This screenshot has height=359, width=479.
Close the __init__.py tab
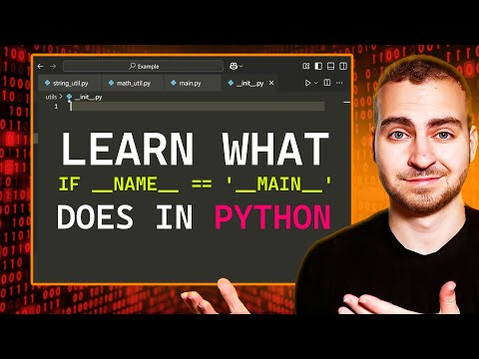pyautogui.click(x=271, y=83)
